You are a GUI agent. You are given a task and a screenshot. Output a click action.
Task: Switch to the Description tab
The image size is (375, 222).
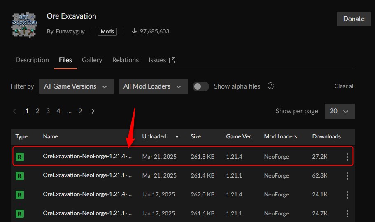(32, 60)
